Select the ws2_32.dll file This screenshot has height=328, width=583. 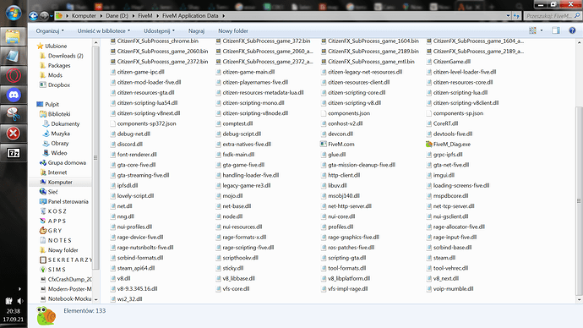(129, 299)
